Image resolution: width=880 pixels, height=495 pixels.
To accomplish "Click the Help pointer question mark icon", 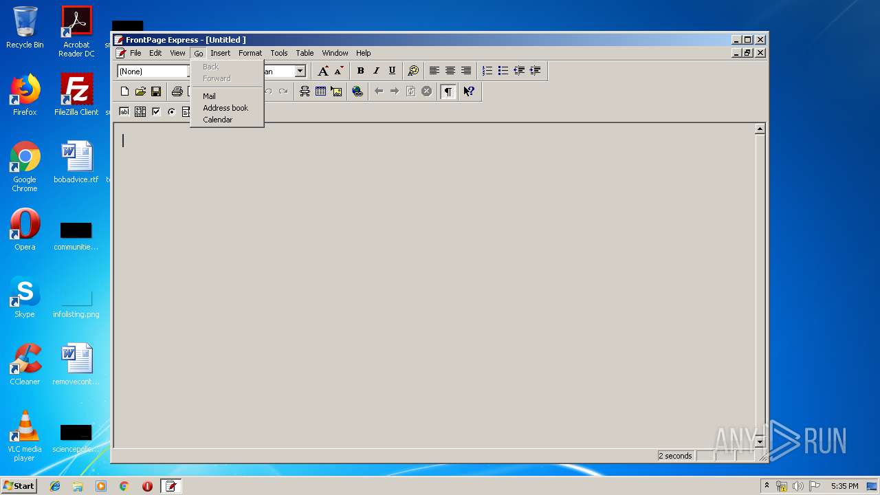I will 469,91.
